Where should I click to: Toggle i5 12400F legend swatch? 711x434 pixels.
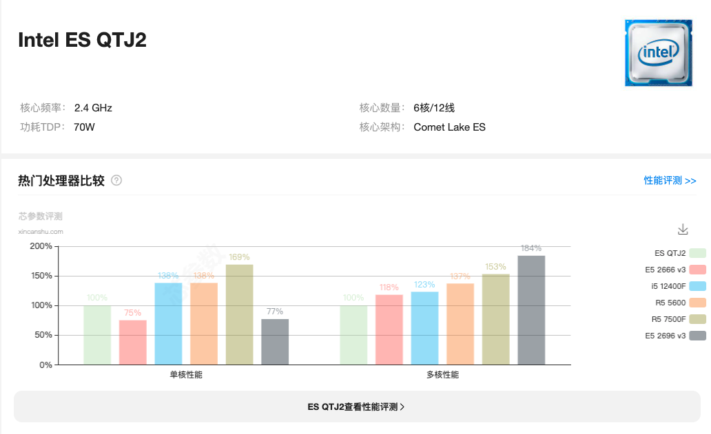(x=697, y=286)
